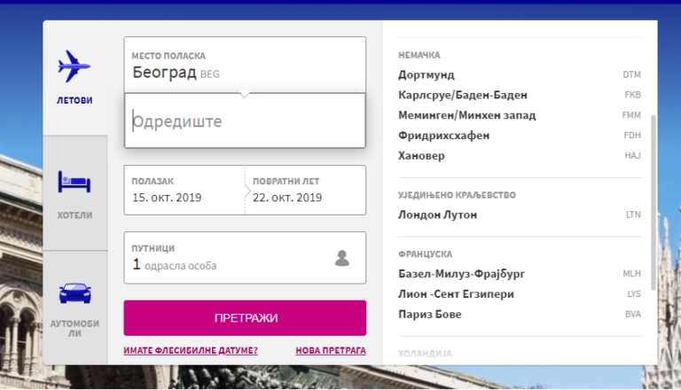The image size is (681, 390).
Task: Open the car rental icon tab
Action: 74,292
